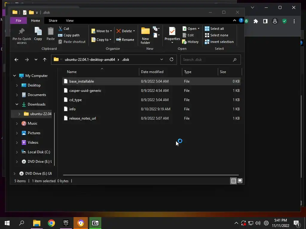Cut the selected file
This screenshot has width=306, height=229.
click(x=64, y=29)
